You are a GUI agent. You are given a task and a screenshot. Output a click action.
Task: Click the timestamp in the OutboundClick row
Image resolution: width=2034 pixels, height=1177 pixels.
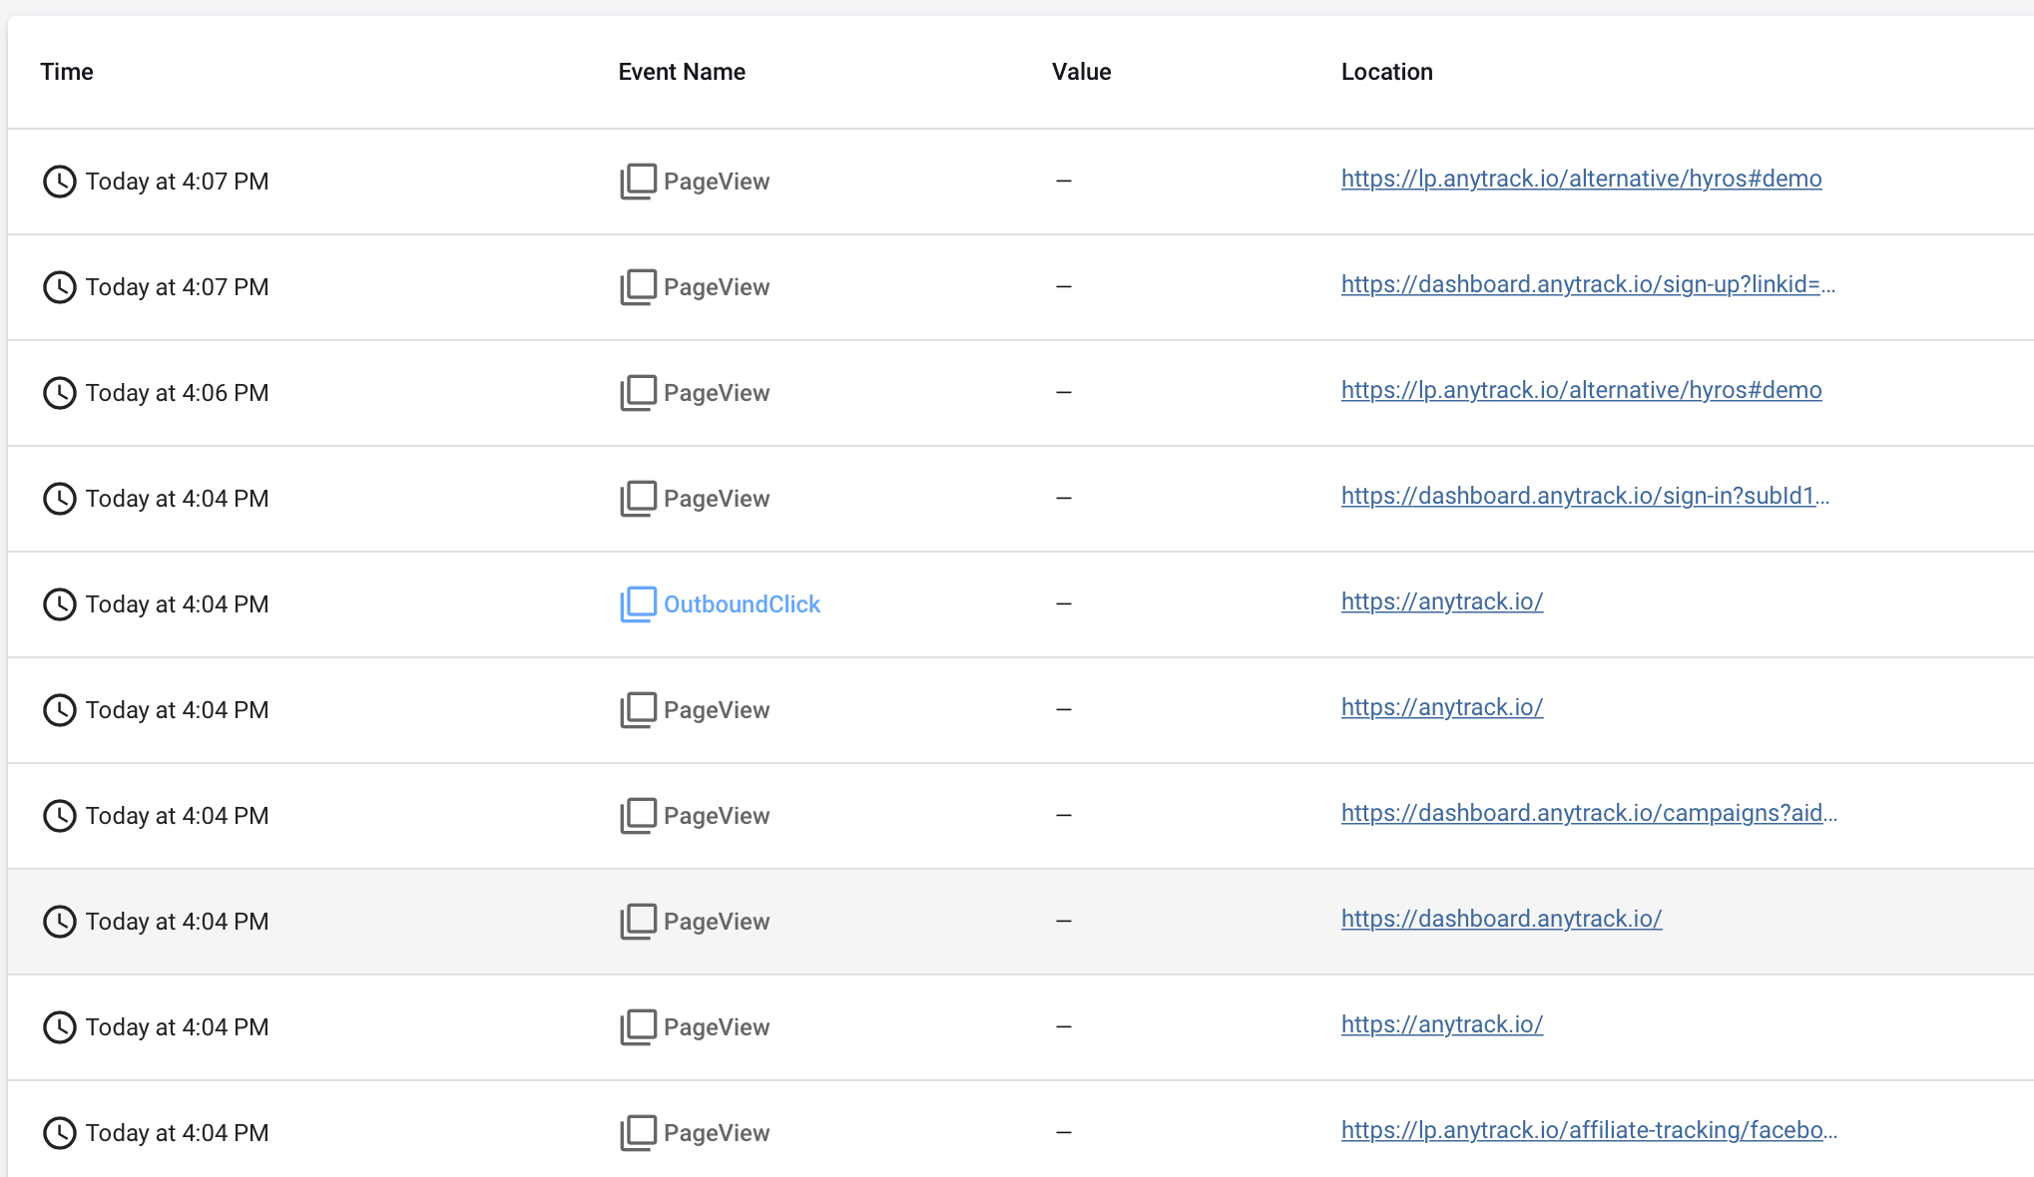pos(177,604)
